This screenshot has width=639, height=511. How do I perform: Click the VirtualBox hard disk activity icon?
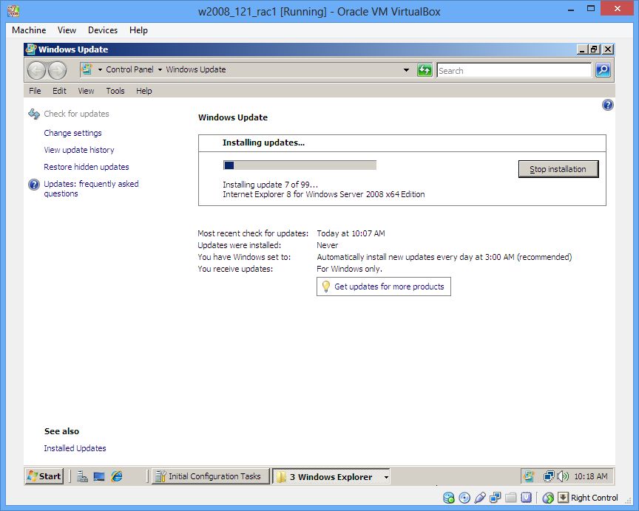449,498
